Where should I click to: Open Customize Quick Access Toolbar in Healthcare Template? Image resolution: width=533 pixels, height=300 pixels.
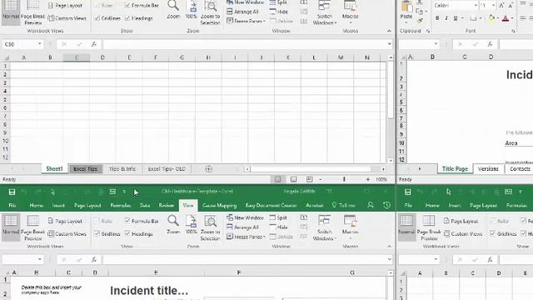tap(124, 192)
